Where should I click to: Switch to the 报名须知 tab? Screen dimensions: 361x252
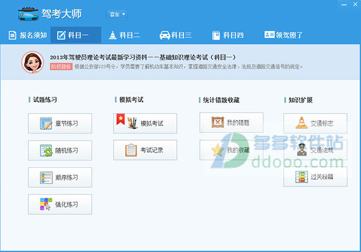[28, 35]
